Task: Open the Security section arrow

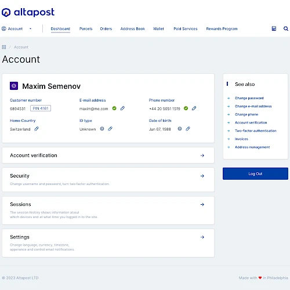Action: click(202, 176)
